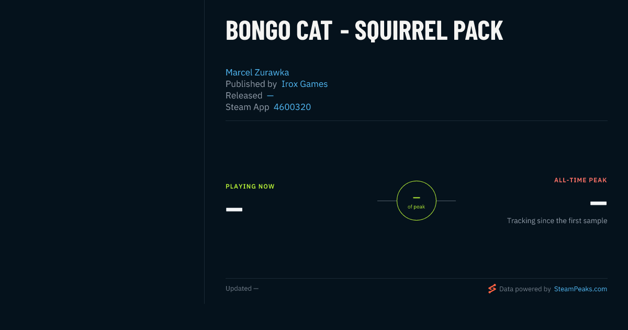Select the Playing Now label

pos(250,186)
